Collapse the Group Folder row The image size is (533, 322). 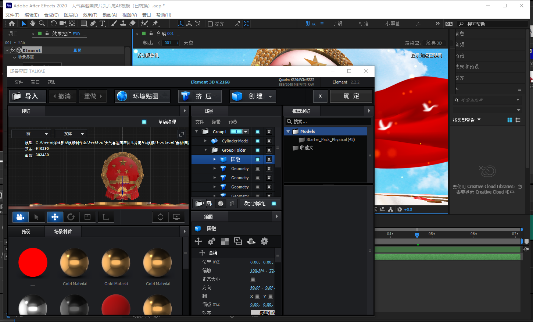(205, 150)
